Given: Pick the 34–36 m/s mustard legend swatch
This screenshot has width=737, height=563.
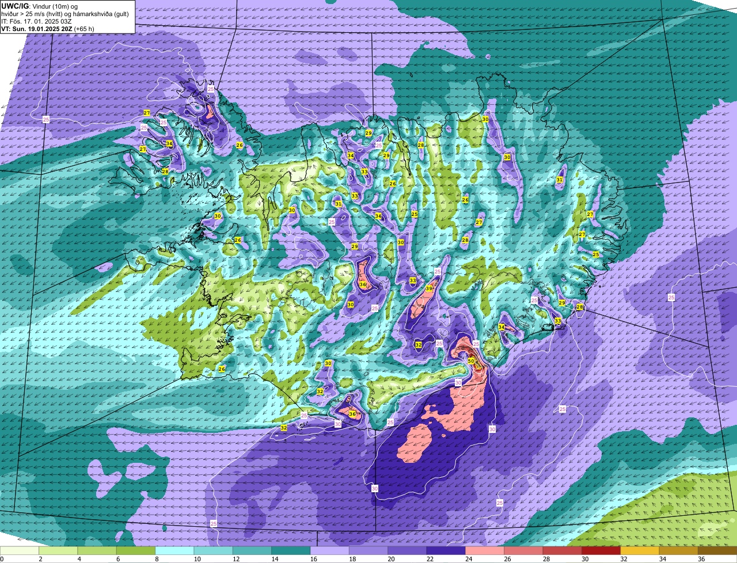Looking at the screenshot, I should point(678,550).
